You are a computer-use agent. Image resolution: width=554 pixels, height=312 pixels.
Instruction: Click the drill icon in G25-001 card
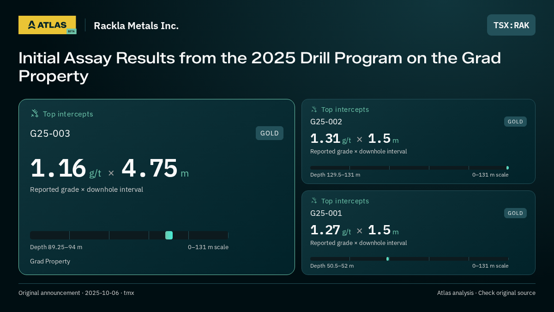click(x=314, y=201)
